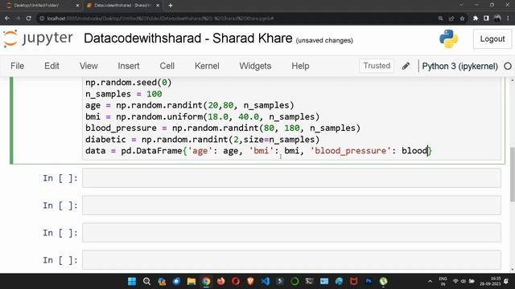Screen dimensions: 515x289
Task: Open Chrome three-dot menu
Action: point(508,18)
